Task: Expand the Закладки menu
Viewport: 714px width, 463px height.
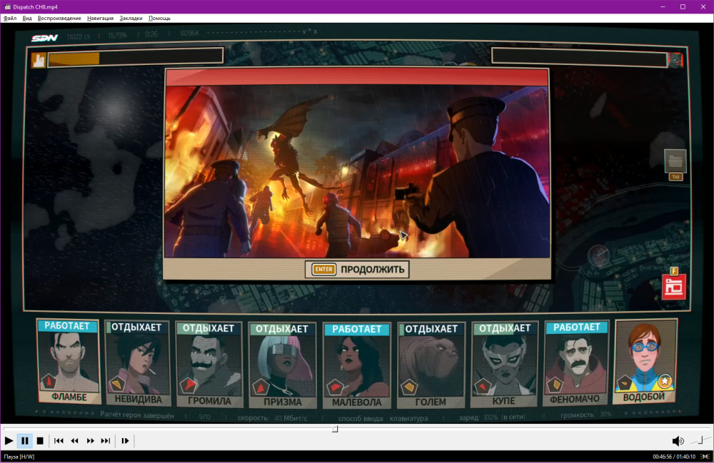Action: click(x=131, y=18)
